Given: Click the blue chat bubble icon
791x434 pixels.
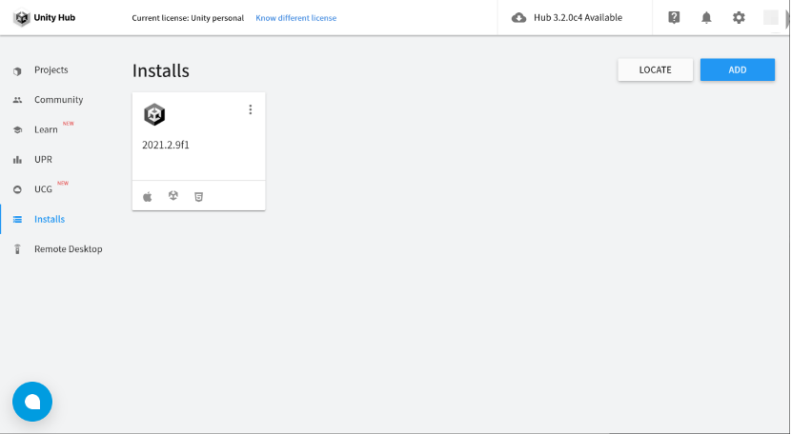Looking at the screenshot, I should tap(32, 402).
